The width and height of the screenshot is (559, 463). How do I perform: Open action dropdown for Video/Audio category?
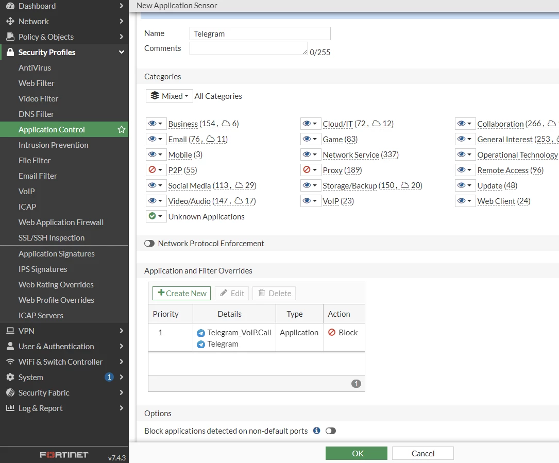(156, 201)
